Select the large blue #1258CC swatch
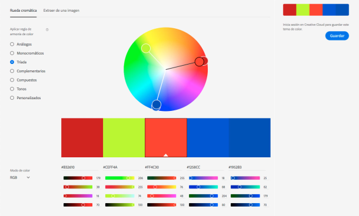The width and height of the screenshot is (359, 216). (208, 138)
